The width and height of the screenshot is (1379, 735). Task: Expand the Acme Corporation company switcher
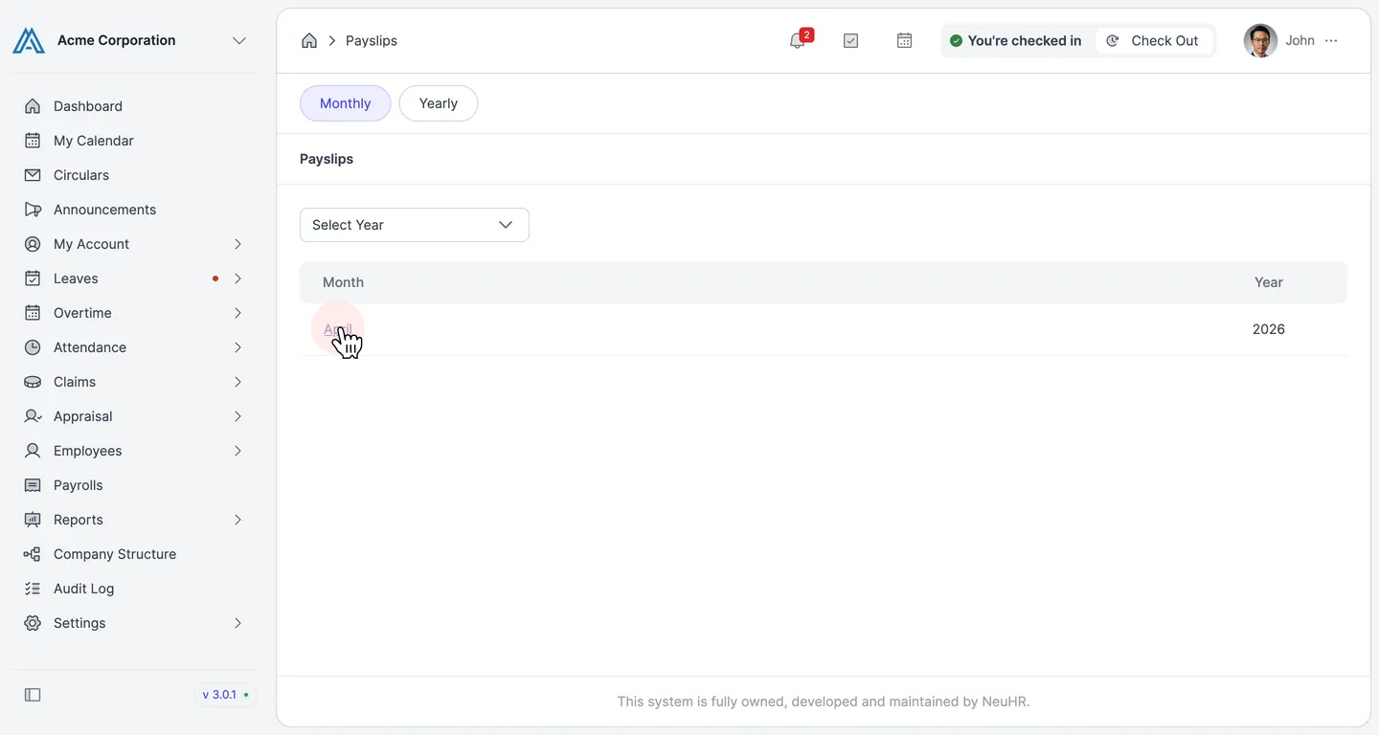(239, 40)
